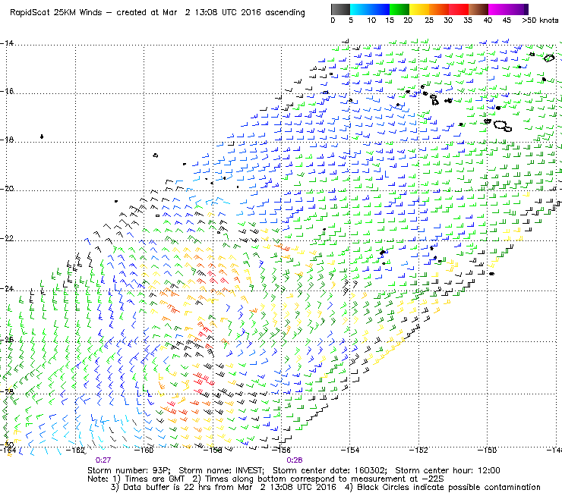Click the '15' label under the color scale
This screenshot has height=493, width=562.
pyautogui.click(x=390, y=20)
